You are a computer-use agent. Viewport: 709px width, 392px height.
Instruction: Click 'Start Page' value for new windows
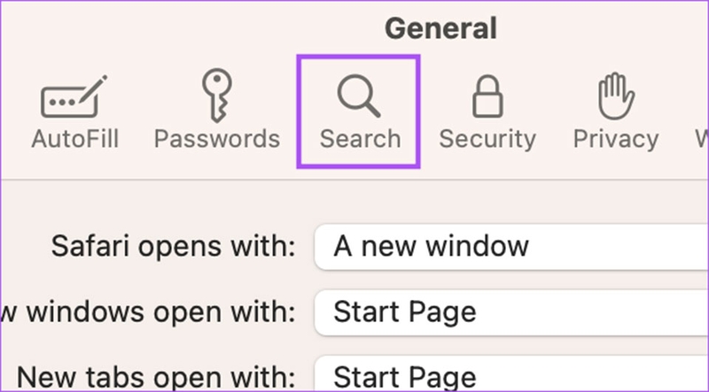click(405, 312)
